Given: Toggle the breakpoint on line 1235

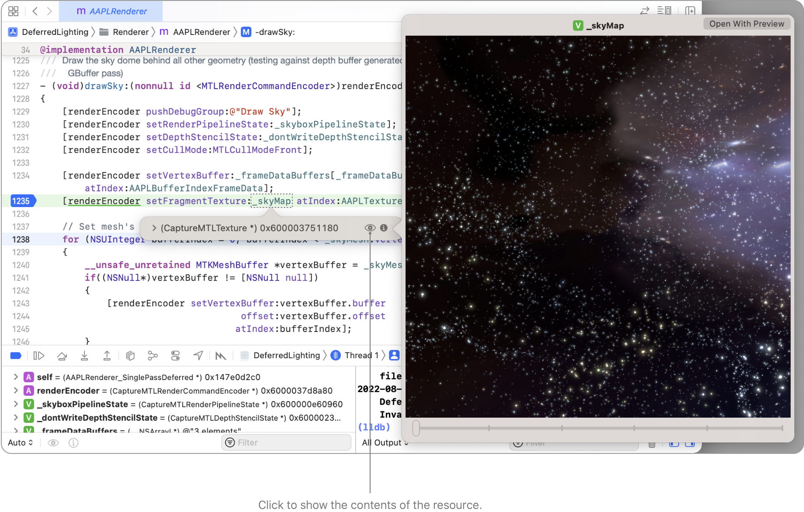Looking at the screenshot, I should pos(21,201).
